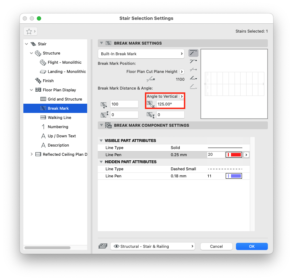Select the Break Mark page
This screenshot has width=293, height=280.
55,108
